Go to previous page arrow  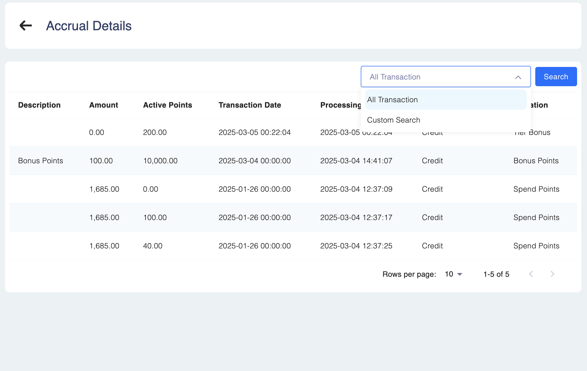point(531,274)
